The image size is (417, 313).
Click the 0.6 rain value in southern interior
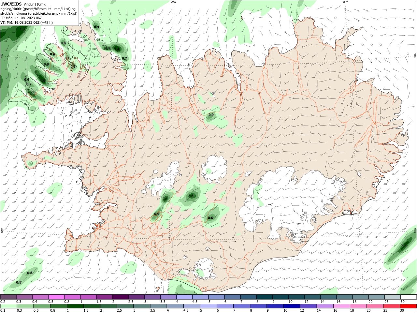(x=210, y=218)
